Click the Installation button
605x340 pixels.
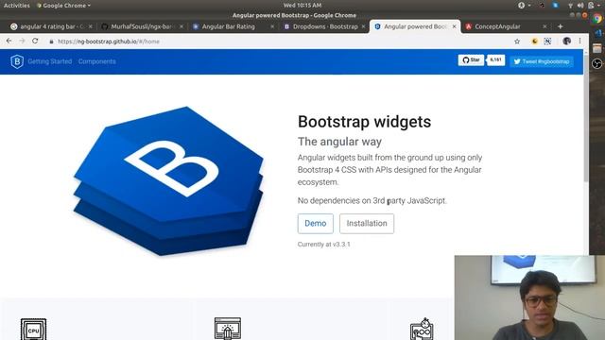367,223
